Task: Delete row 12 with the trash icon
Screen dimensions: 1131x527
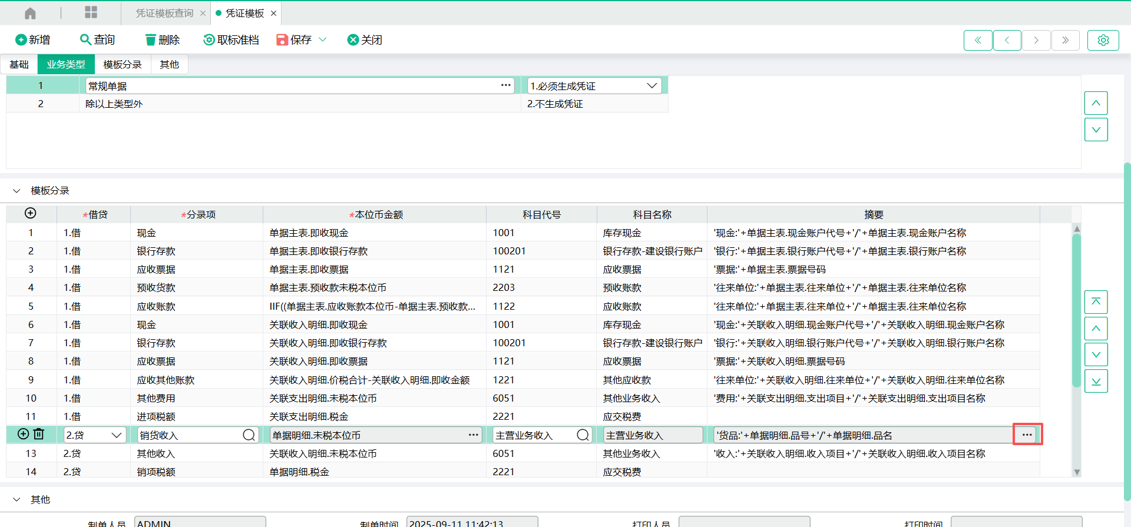Action: pyautogui.click(x=39, y=434)
